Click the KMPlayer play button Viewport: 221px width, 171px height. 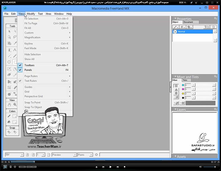click(110, 167)
